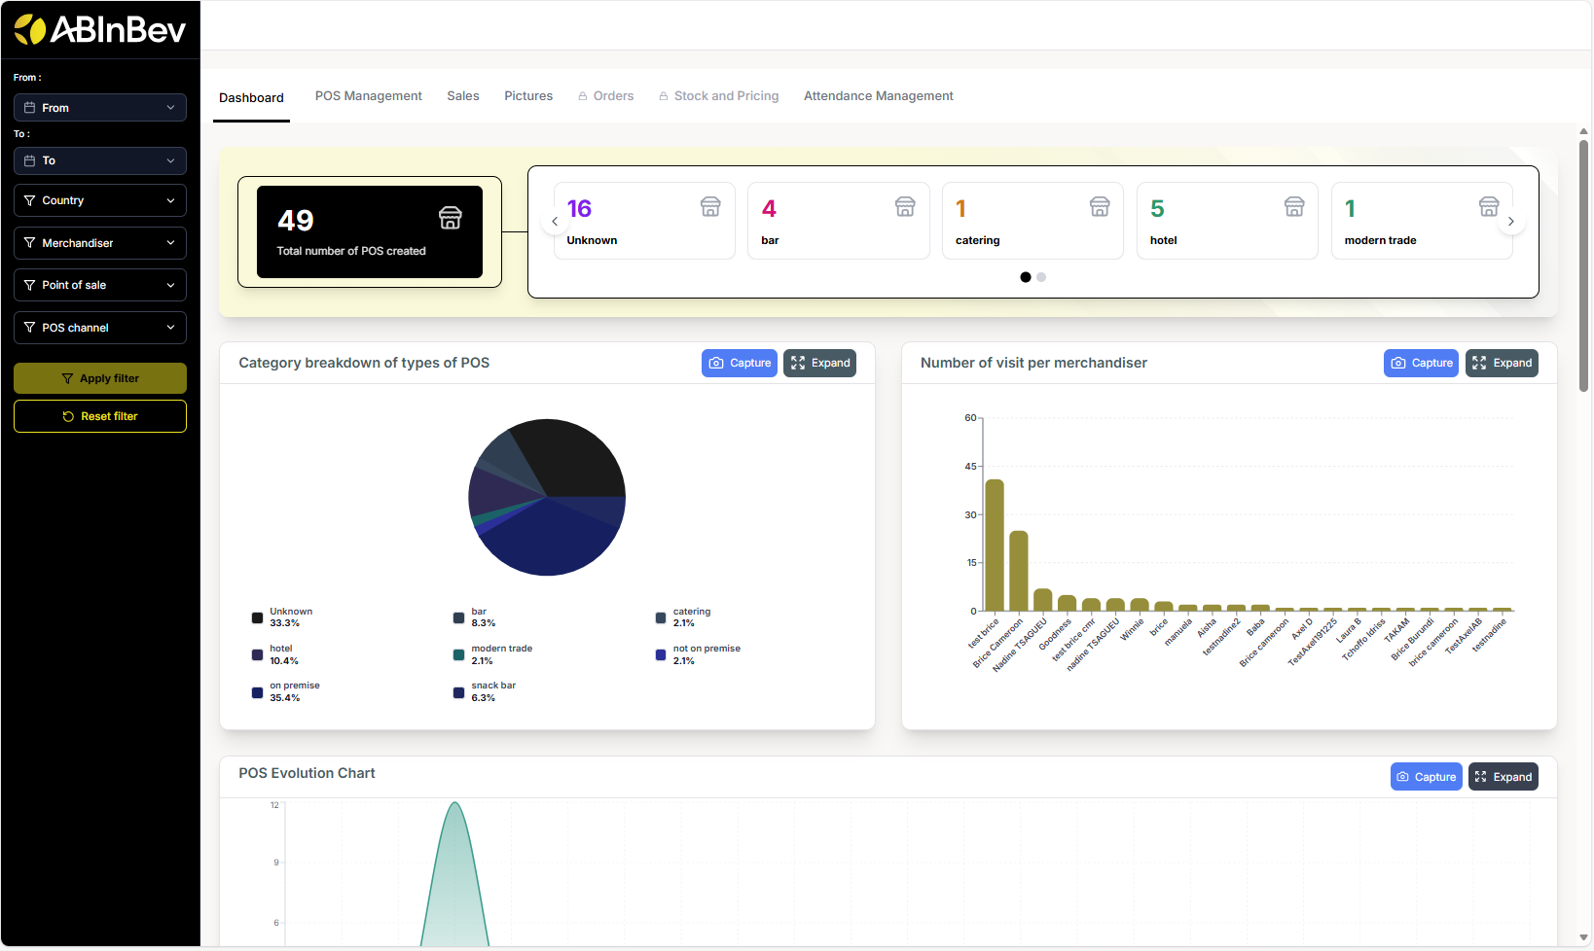Click the shop icon on the hotel card
This screenshot has height=951, width=1594.
[x=1294, y=206]
